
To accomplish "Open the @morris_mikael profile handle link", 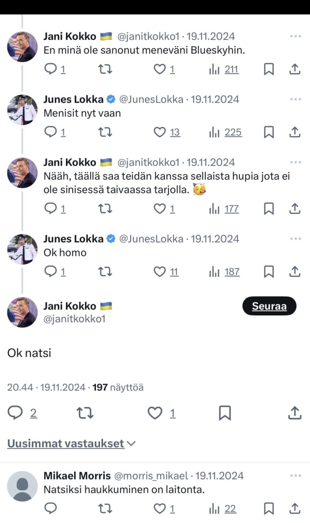I will pyautogui.click(x=151, y=476).
